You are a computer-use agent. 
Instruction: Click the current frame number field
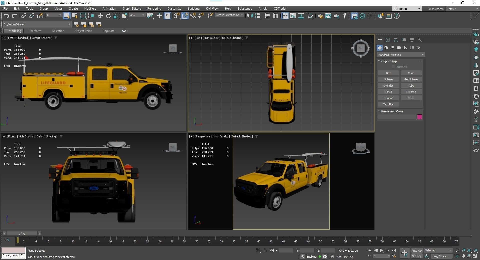tap(381, 256)
